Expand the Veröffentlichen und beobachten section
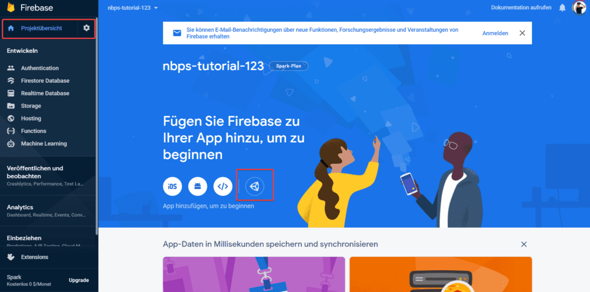 point(48,176)
